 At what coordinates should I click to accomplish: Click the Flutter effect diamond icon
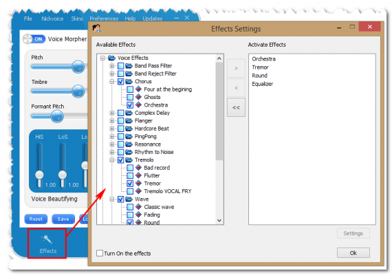(x=138, y=175)
